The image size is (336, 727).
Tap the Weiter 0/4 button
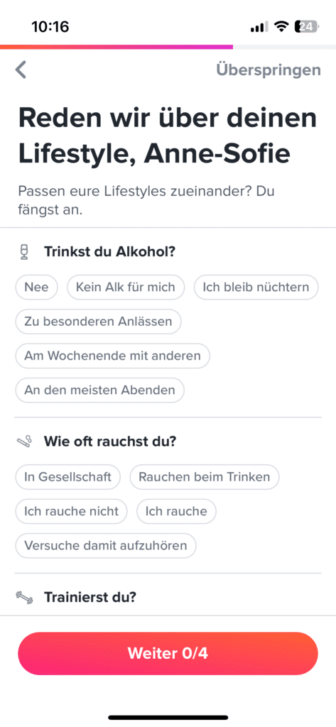[168, 653]
